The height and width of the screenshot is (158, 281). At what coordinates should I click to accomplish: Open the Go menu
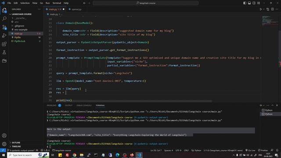coord(41,3)
